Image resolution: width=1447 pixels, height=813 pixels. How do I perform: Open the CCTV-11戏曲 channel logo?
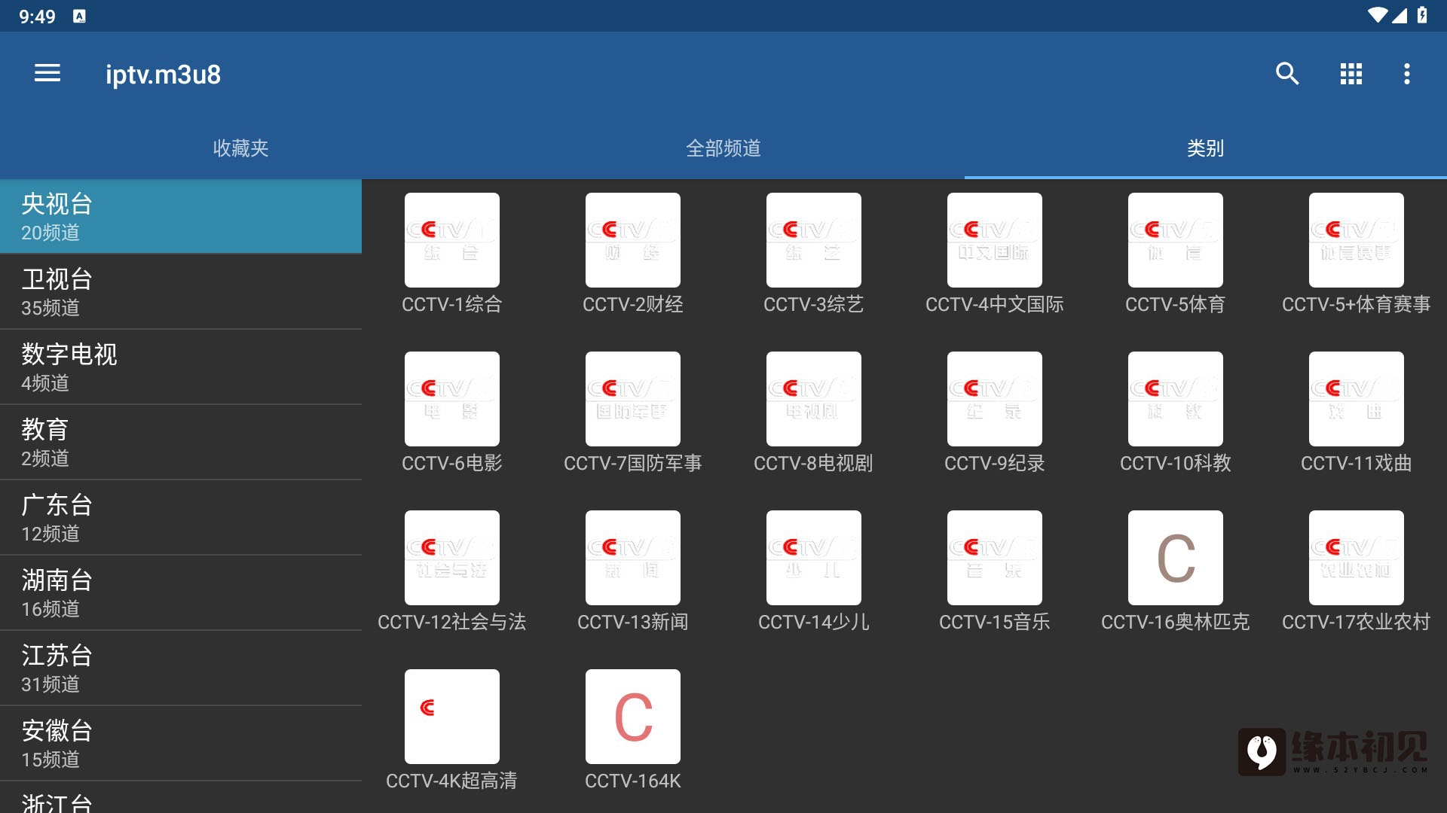[x=1357, y=399]
